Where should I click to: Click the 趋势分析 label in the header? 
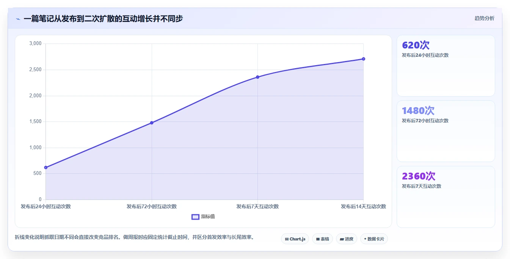484,18
